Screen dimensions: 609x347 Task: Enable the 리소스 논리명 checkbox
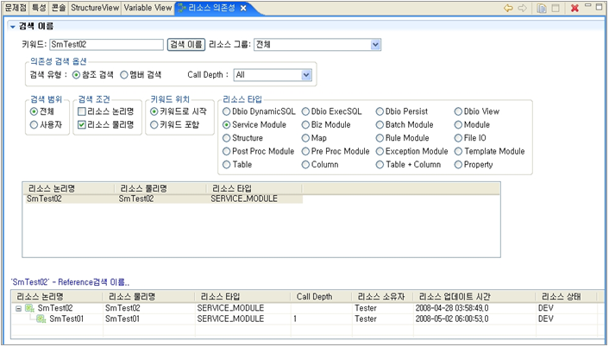click(81, 111)
